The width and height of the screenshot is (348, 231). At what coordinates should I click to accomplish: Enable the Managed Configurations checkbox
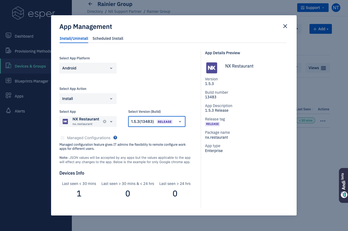(x=63, y=138)
